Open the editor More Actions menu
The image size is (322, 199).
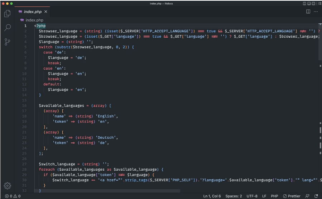(316, 11)
